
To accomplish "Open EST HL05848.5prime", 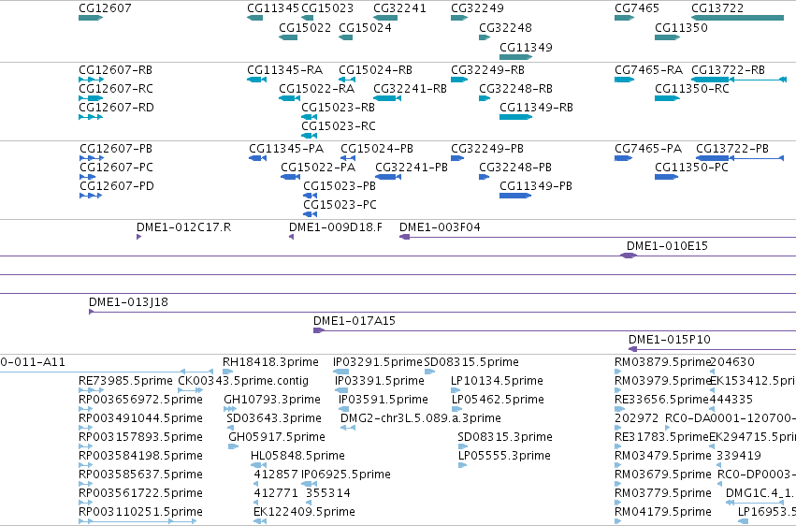I will point(297,456).
